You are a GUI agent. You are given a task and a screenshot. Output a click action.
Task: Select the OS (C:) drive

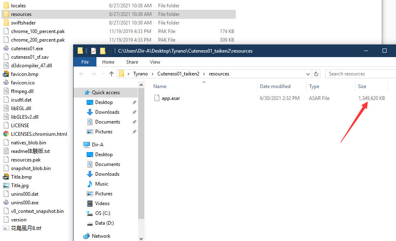point(103,213)
